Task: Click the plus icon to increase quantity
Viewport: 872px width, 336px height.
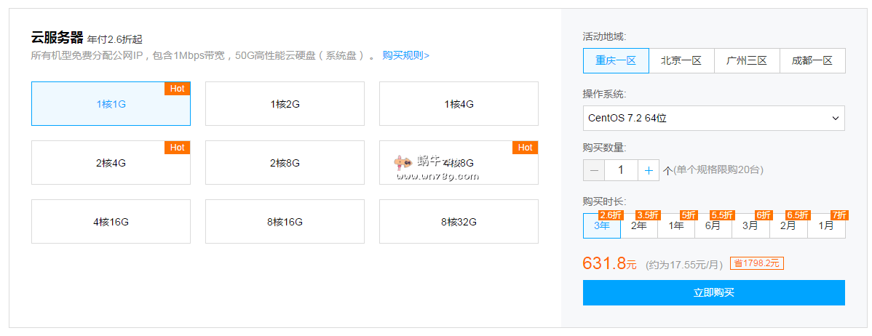Action: (649, 169)
